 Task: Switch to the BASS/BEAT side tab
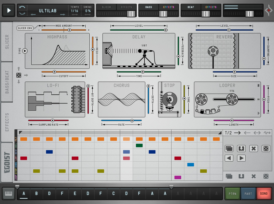click(x=7, y=82)
